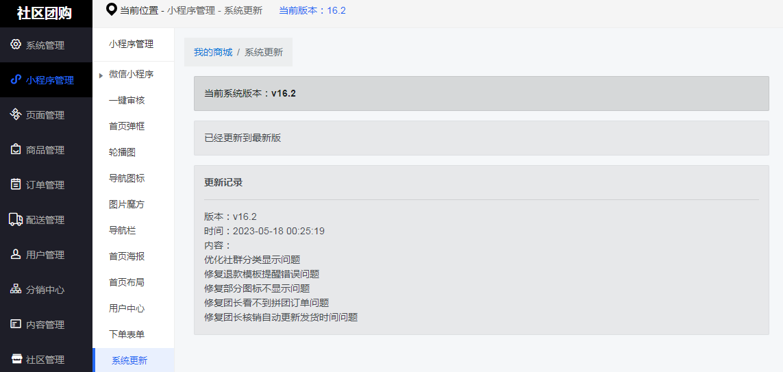Click the 页面管理 icon
783x372 pixels.
pyautogui.click(x=16, y=114)
